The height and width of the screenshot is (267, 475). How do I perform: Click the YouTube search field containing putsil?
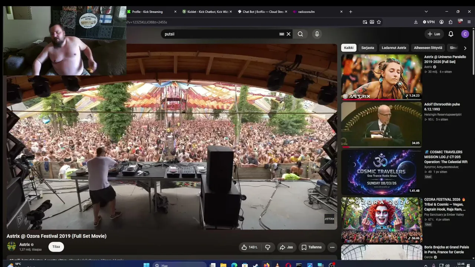[221, 34]
